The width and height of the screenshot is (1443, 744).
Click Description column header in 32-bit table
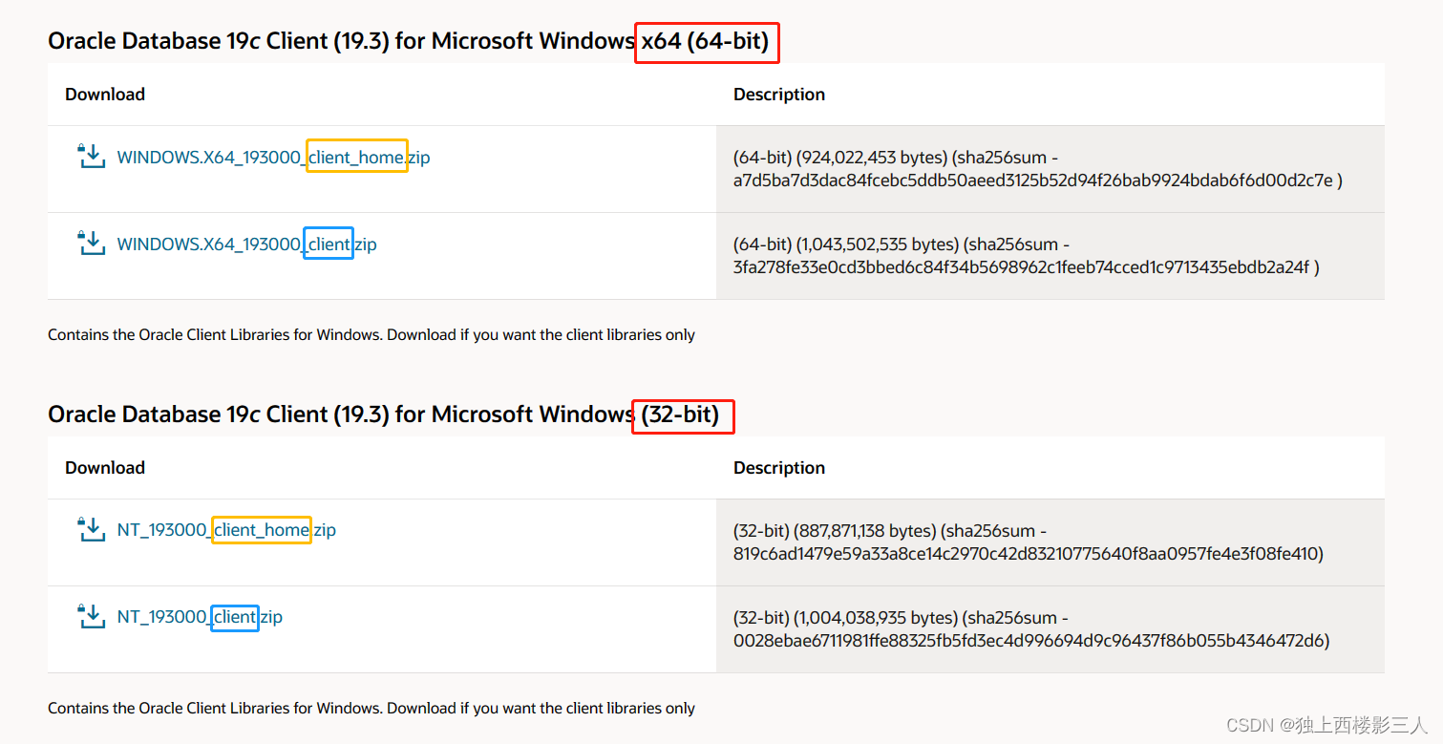(779, 468)
